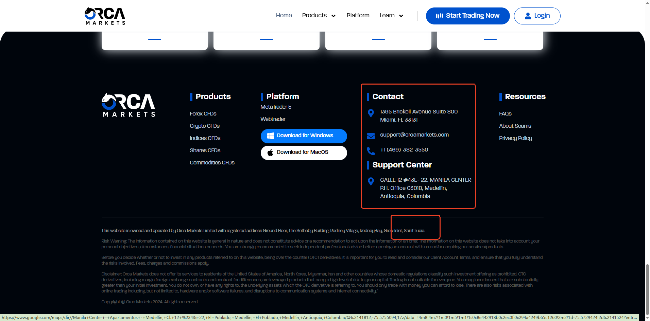
Task: Click Download for MacOS button
Action: coord(304,153)
